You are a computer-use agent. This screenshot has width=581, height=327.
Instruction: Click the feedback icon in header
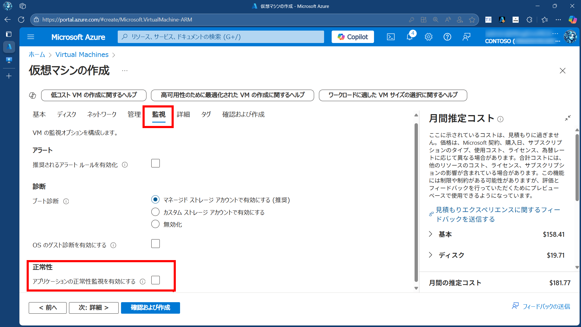[466, 37]
